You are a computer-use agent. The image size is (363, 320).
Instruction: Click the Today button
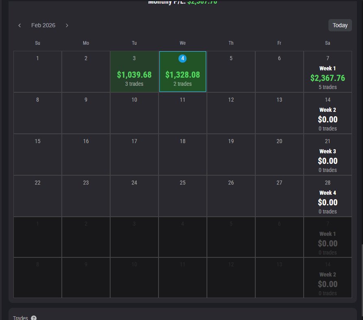point(340,25)
